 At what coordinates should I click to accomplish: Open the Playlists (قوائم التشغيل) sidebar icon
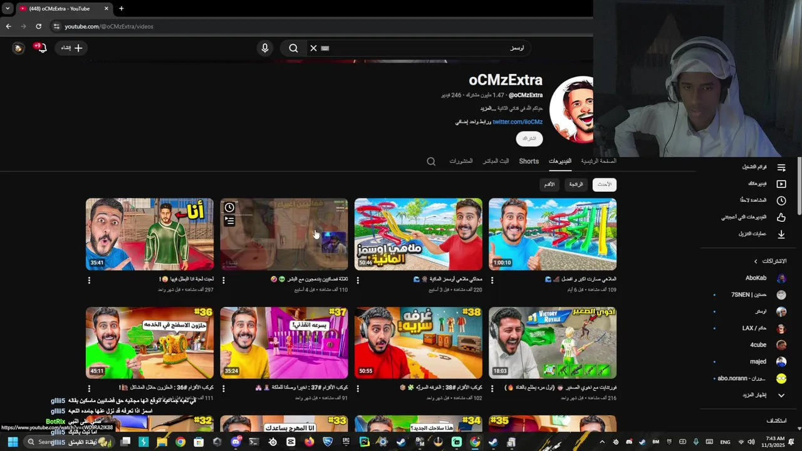(x=781, y=167)
